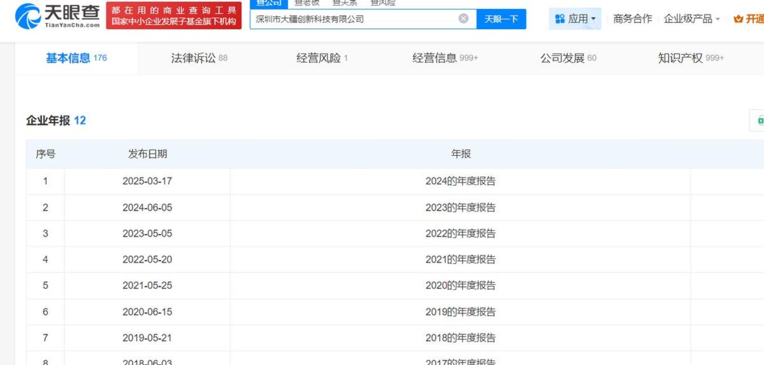Clear the search box with the X icon

tap(463, 19)
